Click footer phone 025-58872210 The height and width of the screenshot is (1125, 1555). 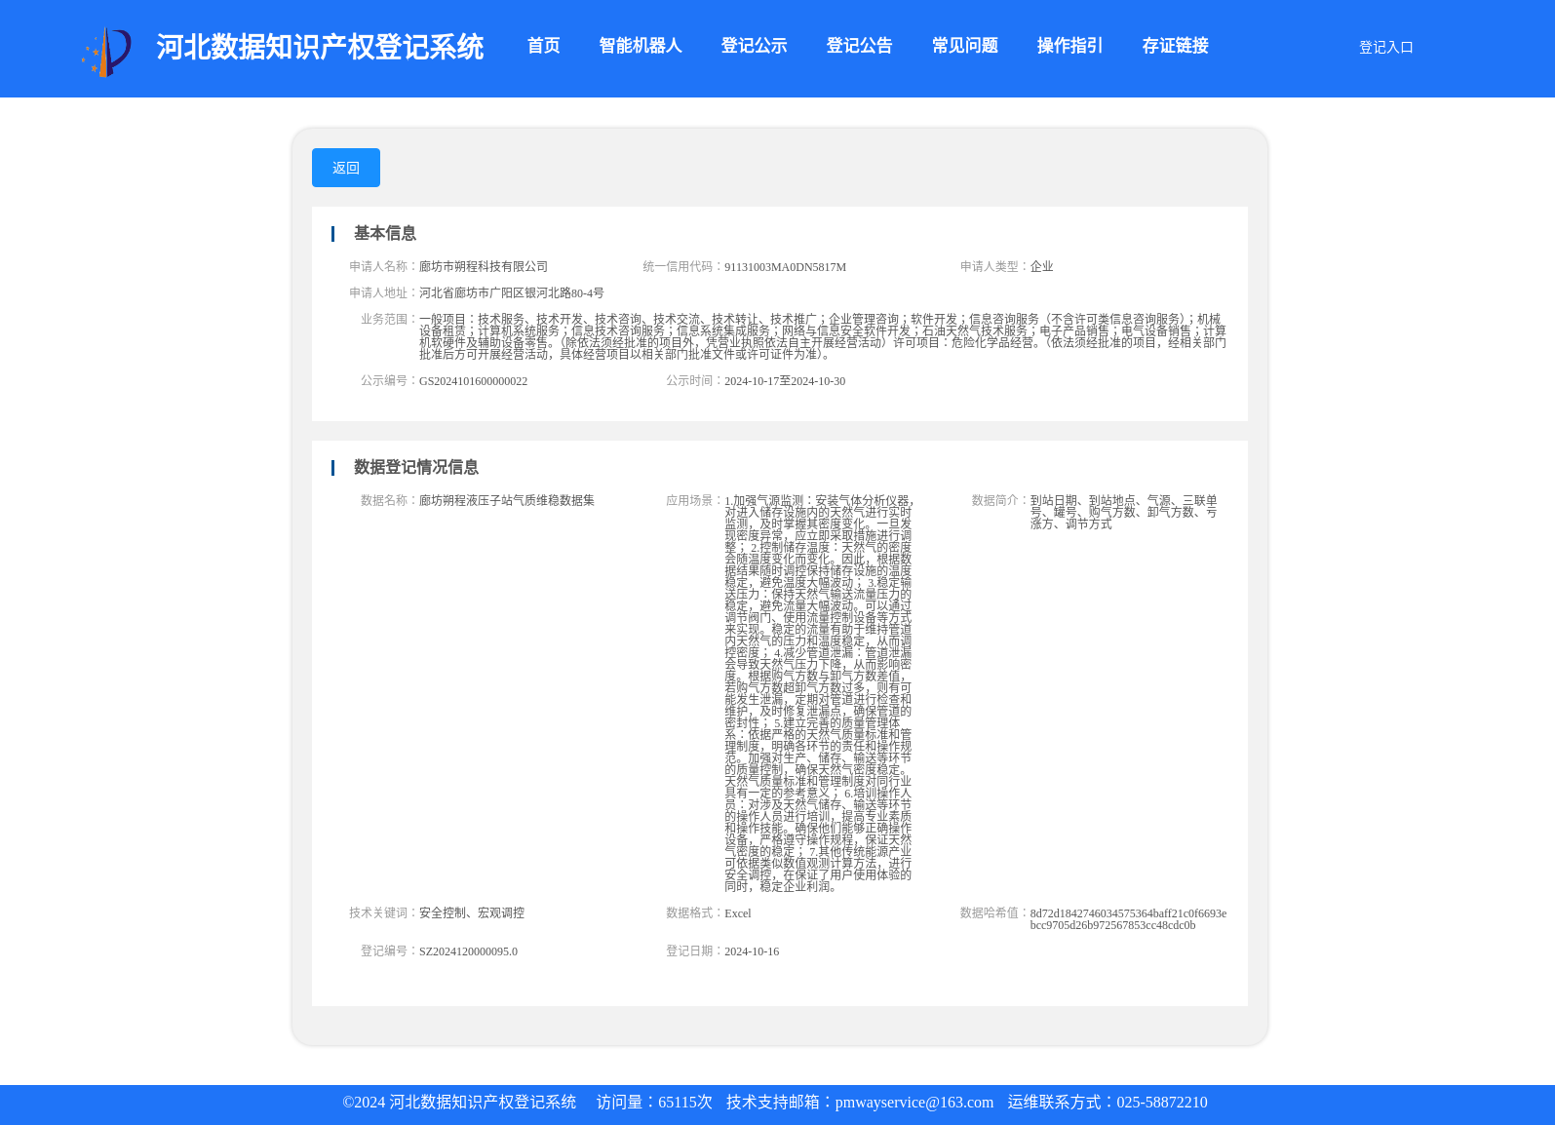(1162, 1103)
